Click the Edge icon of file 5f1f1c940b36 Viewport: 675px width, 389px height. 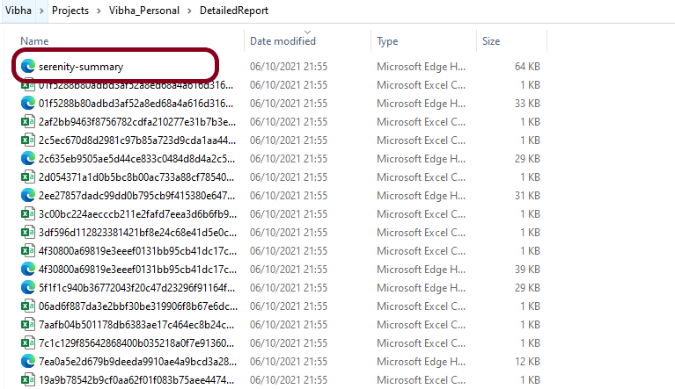point(27,287)
